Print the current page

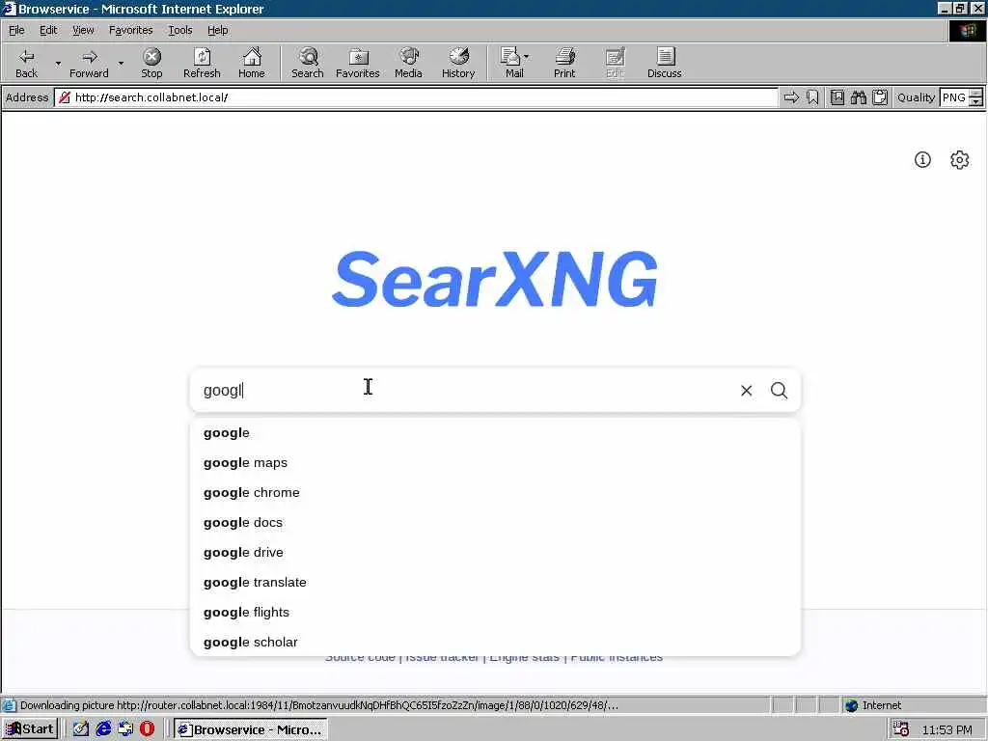click(x=564, y=63)
